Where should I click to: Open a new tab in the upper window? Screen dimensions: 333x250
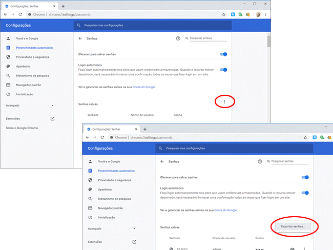point(63,6)
